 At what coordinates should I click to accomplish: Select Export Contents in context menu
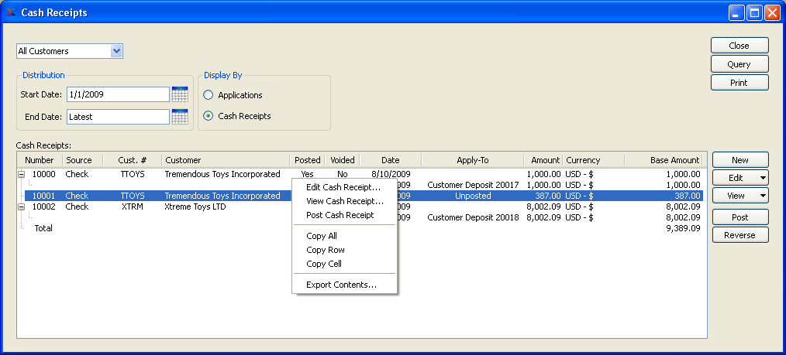point(341,285)
